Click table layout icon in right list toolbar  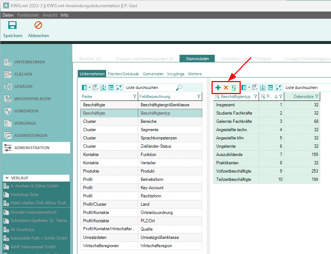(x=270, y=88)
